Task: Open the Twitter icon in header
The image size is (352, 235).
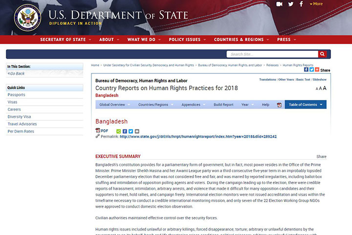Action: click(291, 4)
